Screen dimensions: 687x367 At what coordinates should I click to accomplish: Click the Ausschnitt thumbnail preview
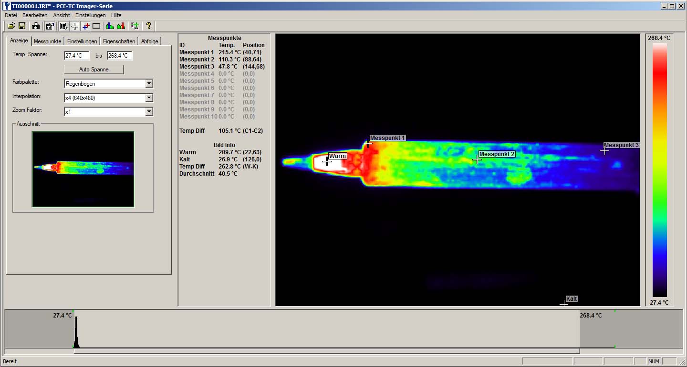[83, 169]
